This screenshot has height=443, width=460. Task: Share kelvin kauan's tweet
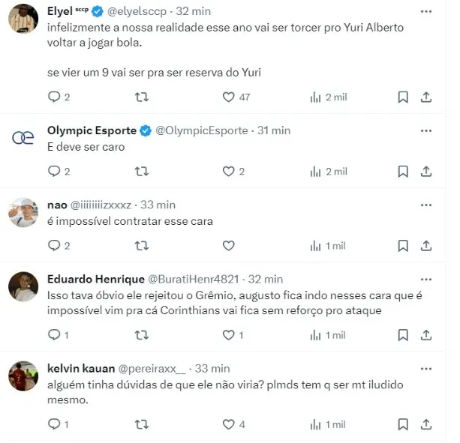click(425, 424)
